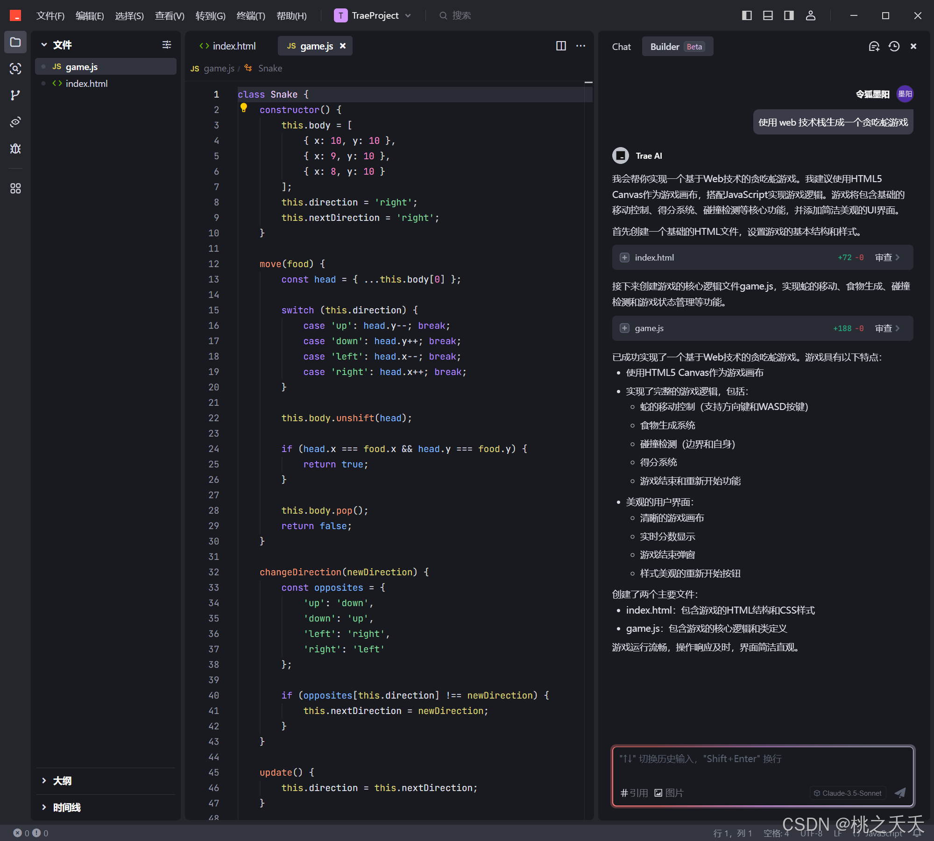Select Claude-3.5-Sonnet model selector
Image resolution: width=934 pixels, height=841 pixels.
848,793
